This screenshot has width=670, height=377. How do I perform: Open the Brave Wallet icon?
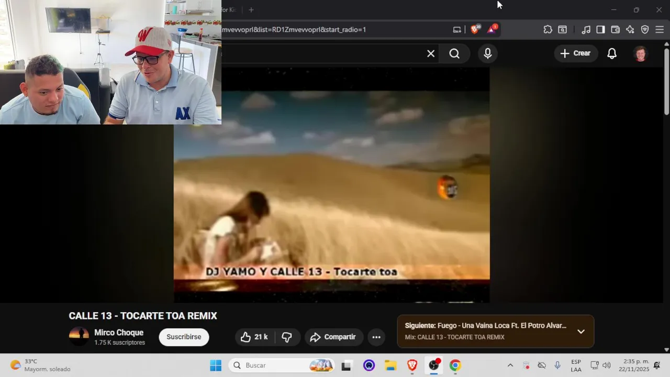615,29
